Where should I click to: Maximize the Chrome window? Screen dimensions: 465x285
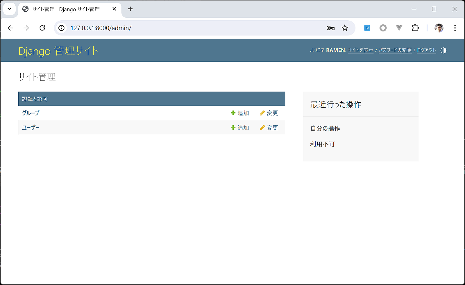[434, 9]
